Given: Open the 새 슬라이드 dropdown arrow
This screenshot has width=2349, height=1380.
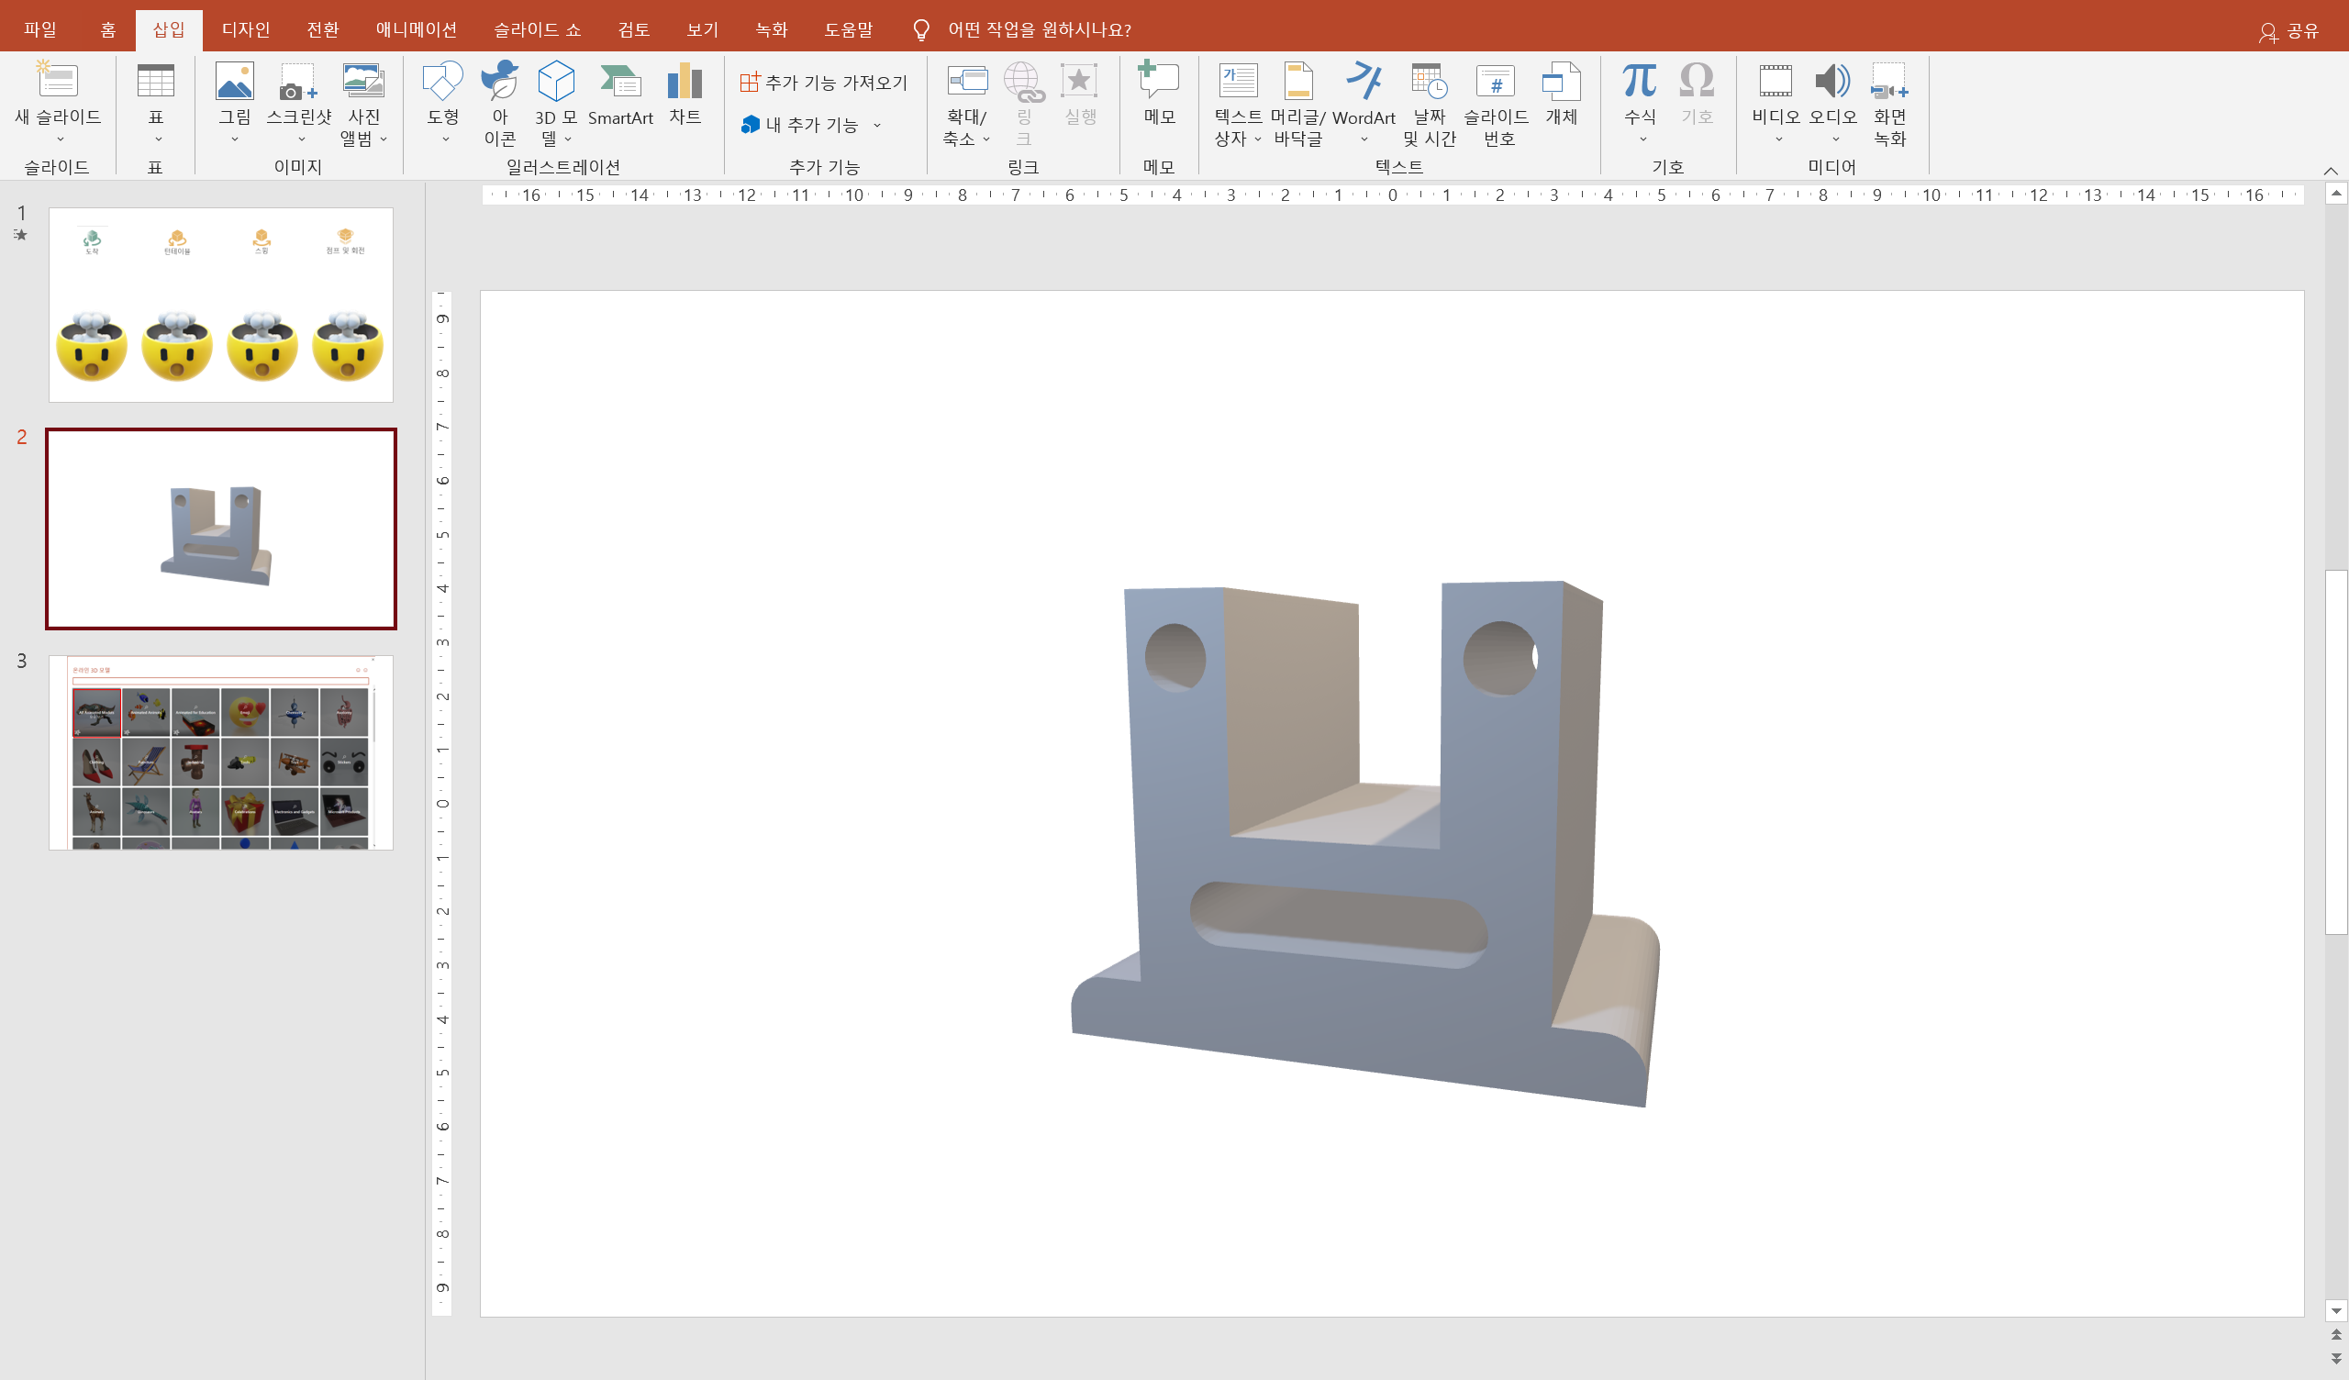Looking at the screenshot, I should (59, 139).
